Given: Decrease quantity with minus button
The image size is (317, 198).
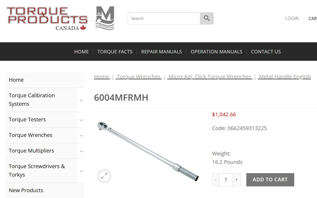Looking at the screenshot, I should pyautogui.click(x=216, y=180).
